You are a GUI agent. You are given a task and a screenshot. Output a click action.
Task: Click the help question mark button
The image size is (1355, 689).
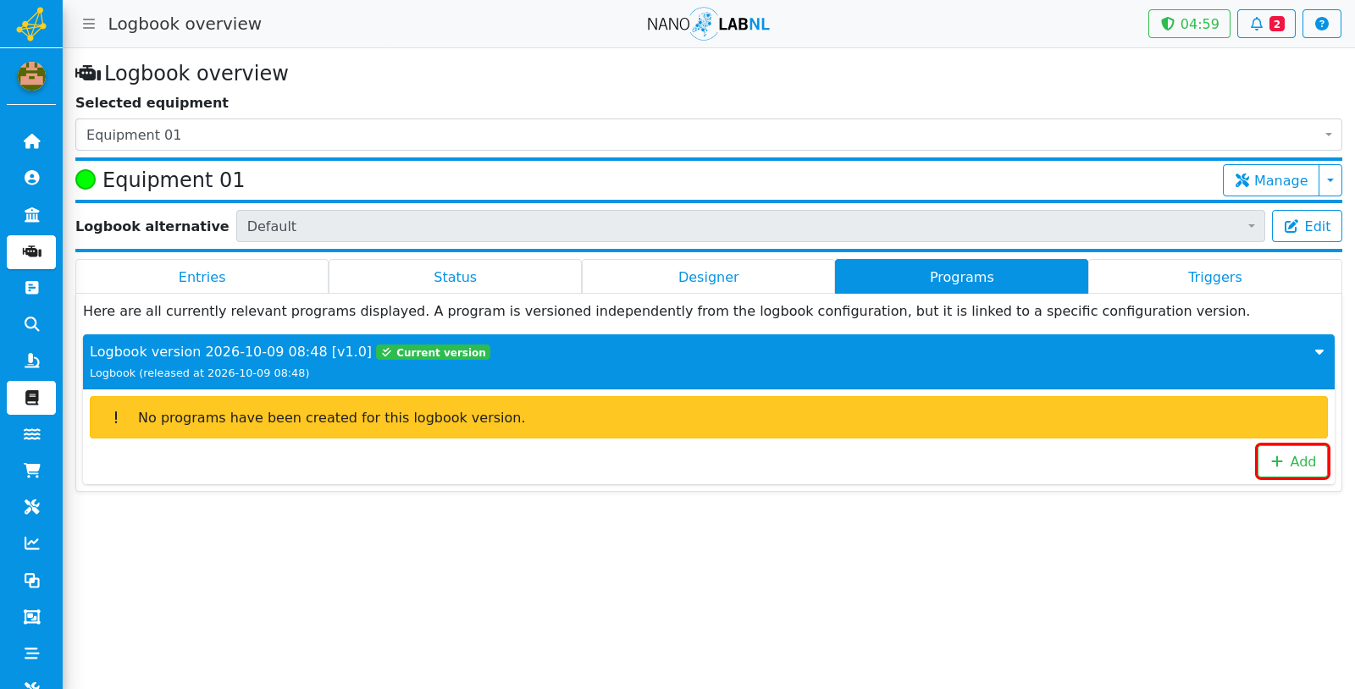[x=1321, y=24]
